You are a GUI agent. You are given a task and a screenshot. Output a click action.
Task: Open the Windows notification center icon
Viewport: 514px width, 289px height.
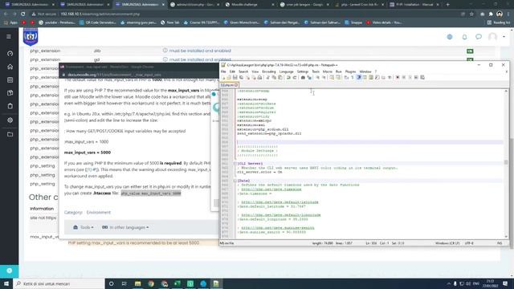tap(505, 283)
